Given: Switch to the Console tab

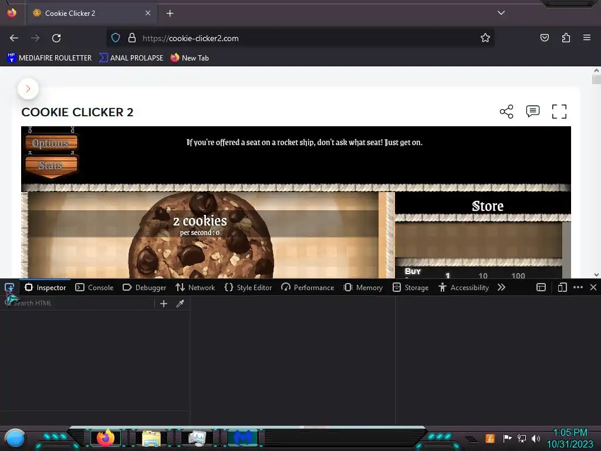Looking at the screenshot, I should point(94,287).
